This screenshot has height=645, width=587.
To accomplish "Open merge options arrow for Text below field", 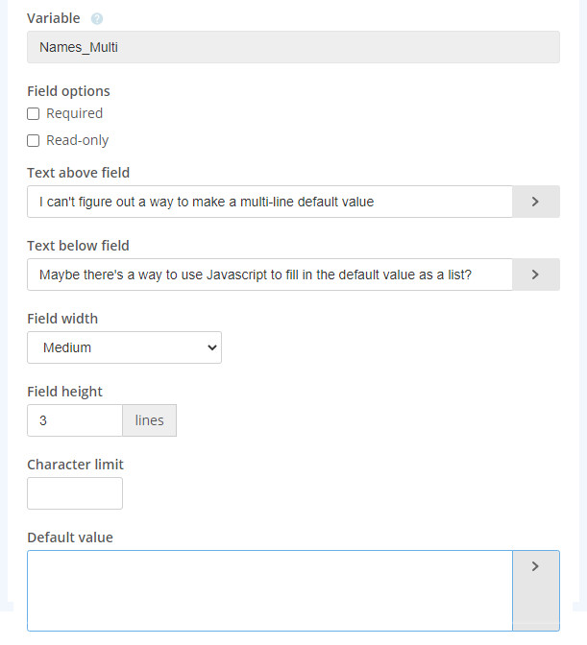I will 535,275.
